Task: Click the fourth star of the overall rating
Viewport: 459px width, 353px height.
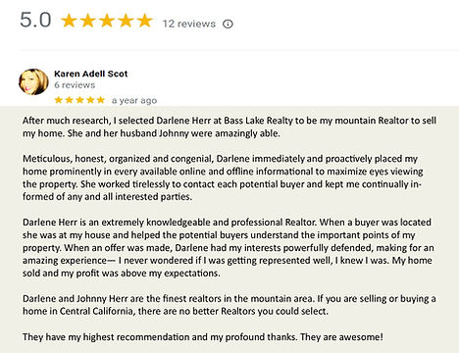Action: [x=126, y=21]
